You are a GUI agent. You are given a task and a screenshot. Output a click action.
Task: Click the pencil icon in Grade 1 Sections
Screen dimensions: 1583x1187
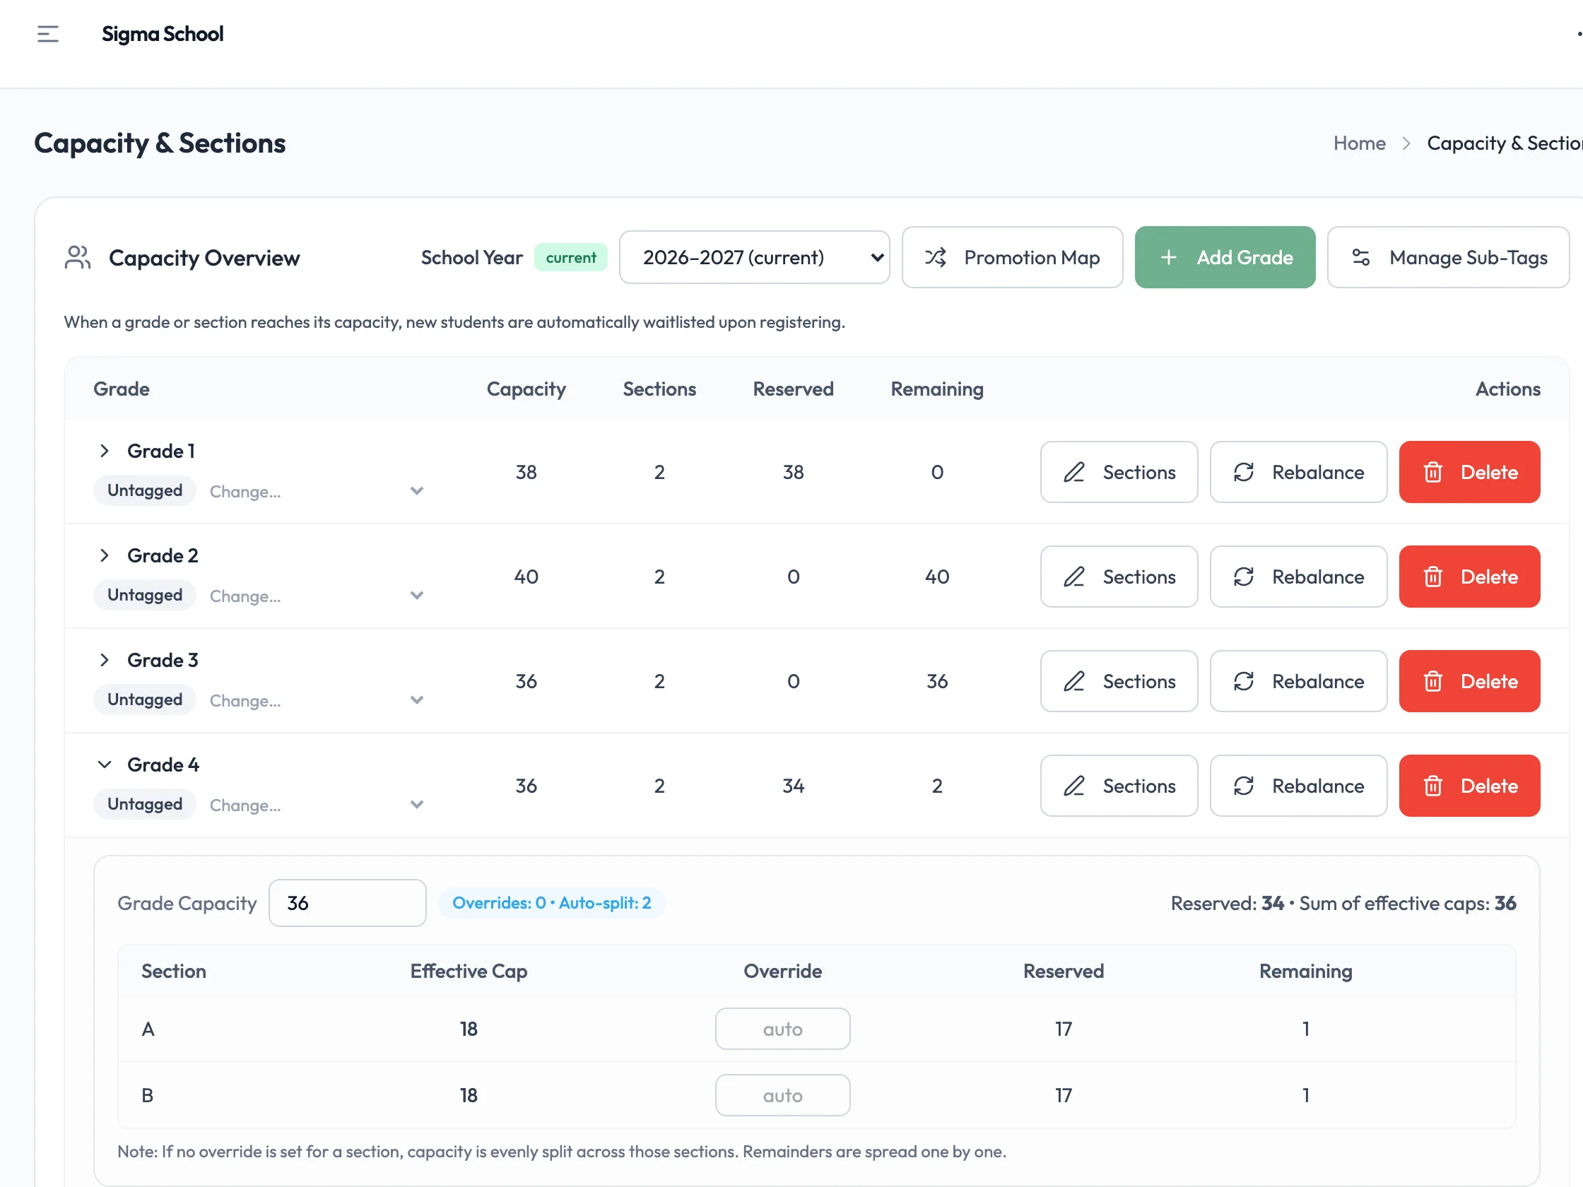pyautogui.click(x=1074, y=472)
